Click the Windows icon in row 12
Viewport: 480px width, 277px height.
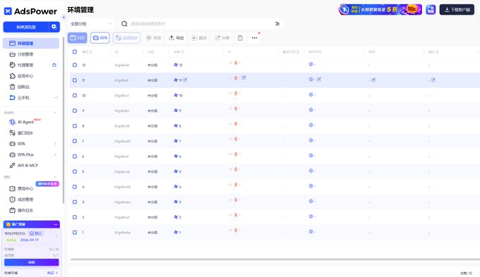coord(176,65)
